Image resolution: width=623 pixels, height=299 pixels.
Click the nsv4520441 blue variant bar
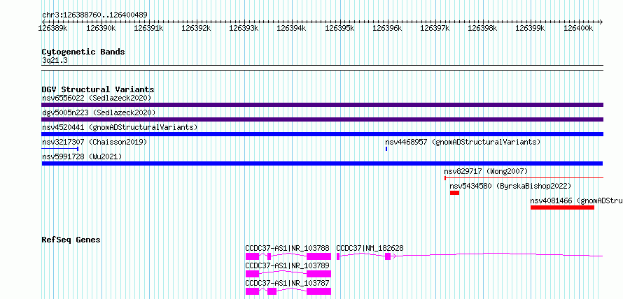coord(322,134)
